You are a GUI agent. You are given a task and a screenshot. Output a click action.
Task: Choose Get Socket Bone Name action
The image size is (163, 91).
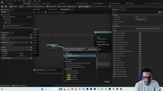point(80,56)
